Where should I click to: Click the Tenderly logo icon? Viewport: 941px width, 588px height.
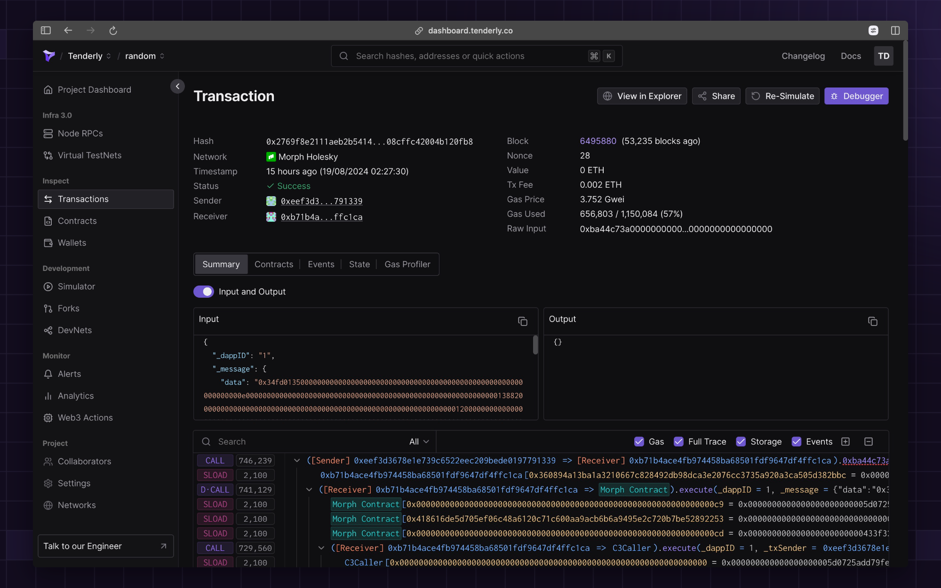(x=49, y=56)
